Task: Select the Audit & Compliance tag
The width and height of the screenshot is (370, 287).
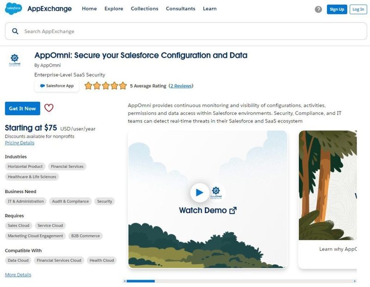Action: coord(70,202)
